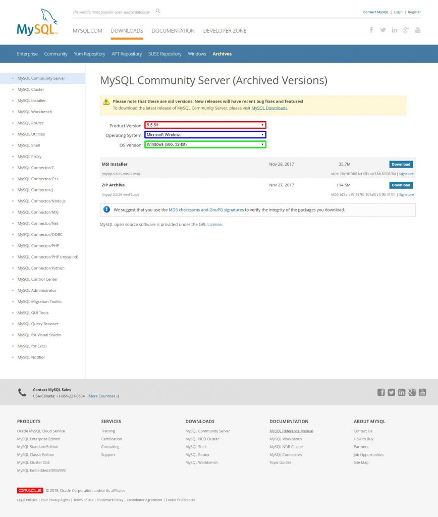
Task: Open MySQL Connector/C++ in the sidebar
Action: pyautogui.click(x=38, y=179)
